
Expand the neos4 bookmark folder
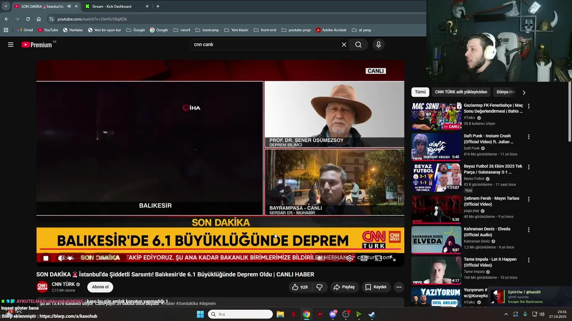(x=182, y=30)
